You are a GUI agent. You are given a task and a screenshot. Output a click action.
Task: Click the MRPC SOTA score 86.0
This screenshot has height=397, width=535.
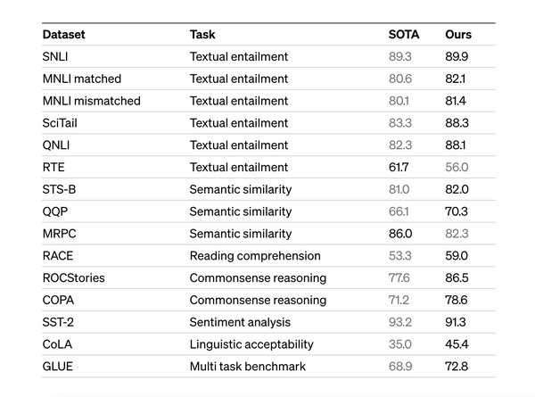coord(400,234)
